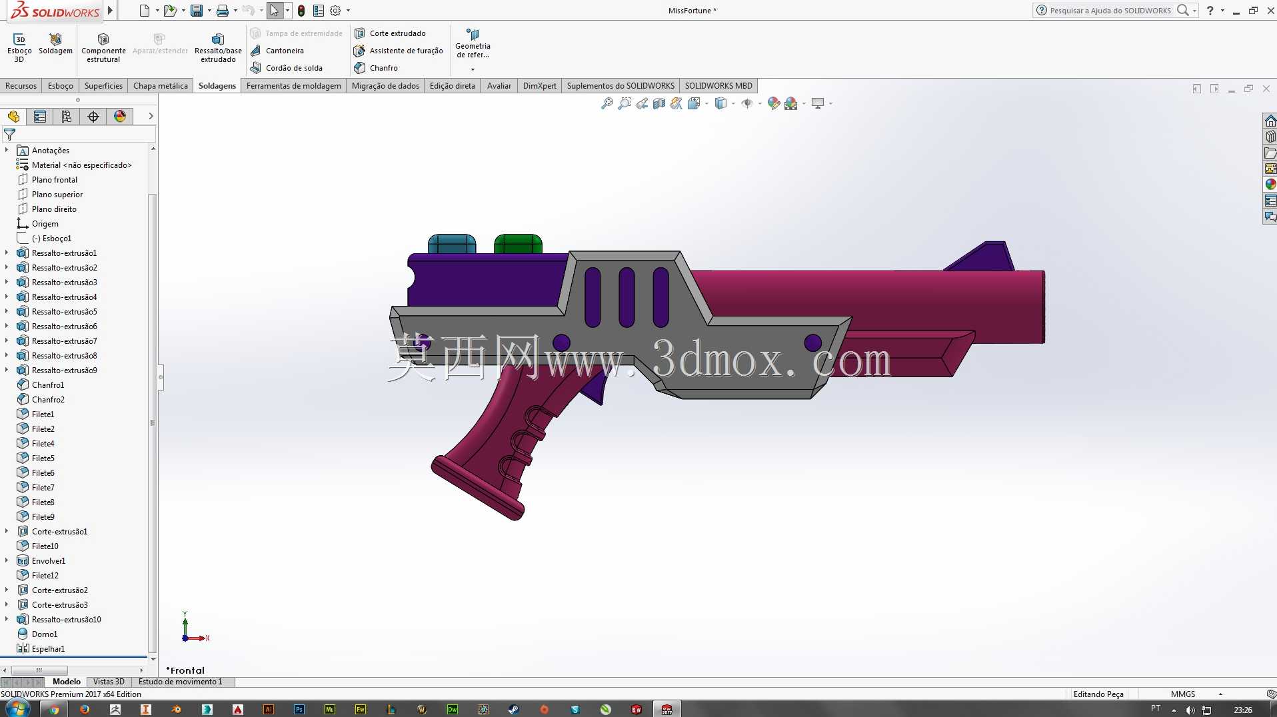This screenshot has height=717, width=1277.
Task: Switch to Chapa metálica tab
Action: (161, 86)
